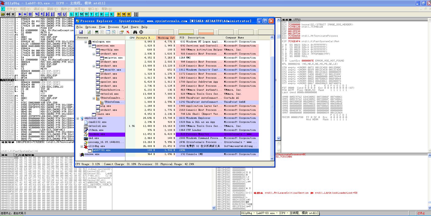Viewport: 431px width, 216px height.
Task: Click the CPU usage mini graph in toolbar
Action: pos(166,32)
